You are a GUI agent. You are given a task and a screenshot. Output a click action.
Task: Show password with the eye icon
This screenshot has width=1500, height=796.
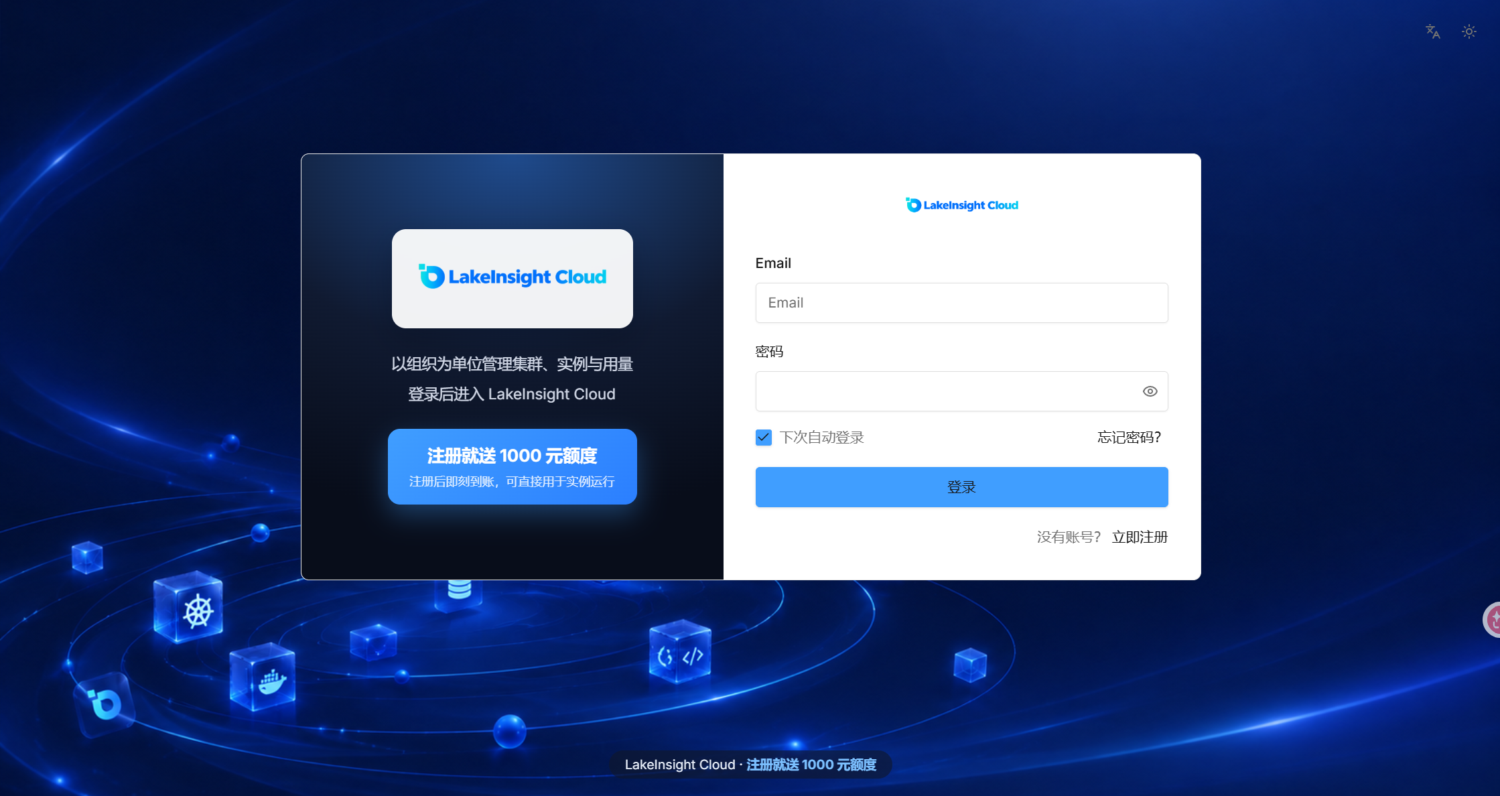point(1150,391)
